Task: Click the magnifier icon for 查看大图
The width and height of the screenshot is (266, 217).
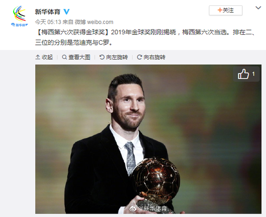Action: coord(64,57)
